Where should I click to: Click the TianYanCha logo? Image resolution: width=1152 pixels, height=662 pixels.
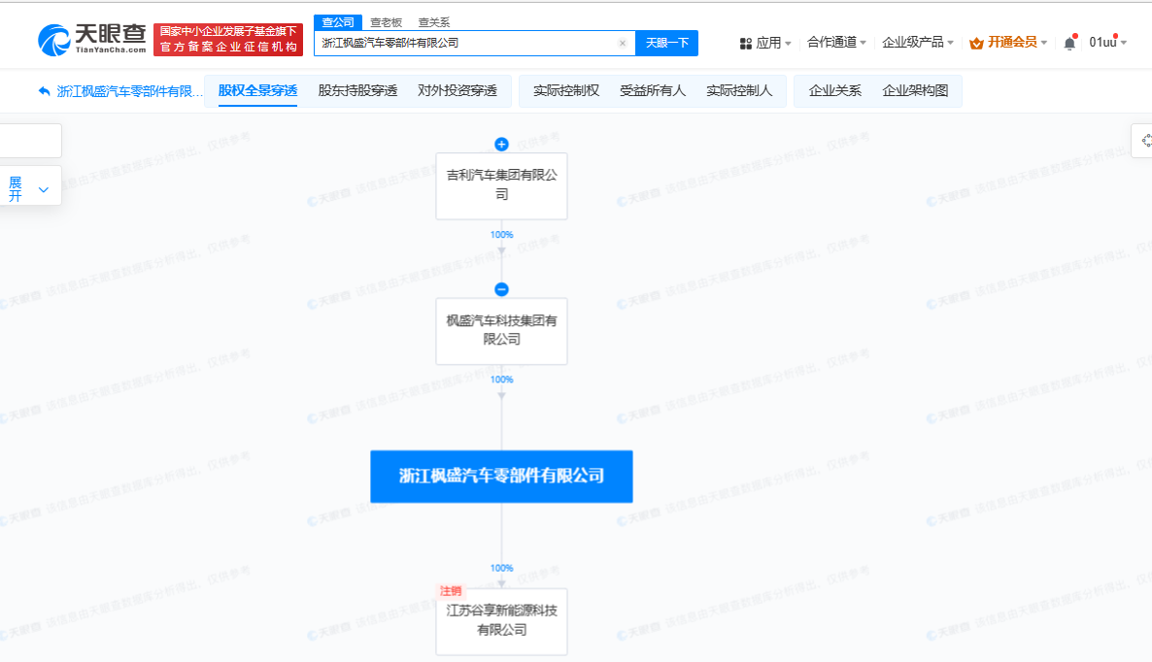[x=92, y=39]
